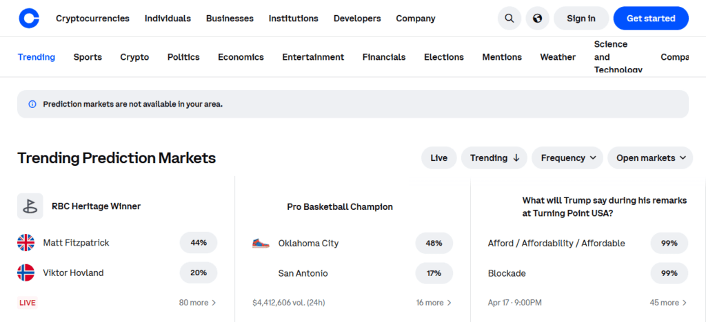Open the globe language selector icon

(537, 19)
